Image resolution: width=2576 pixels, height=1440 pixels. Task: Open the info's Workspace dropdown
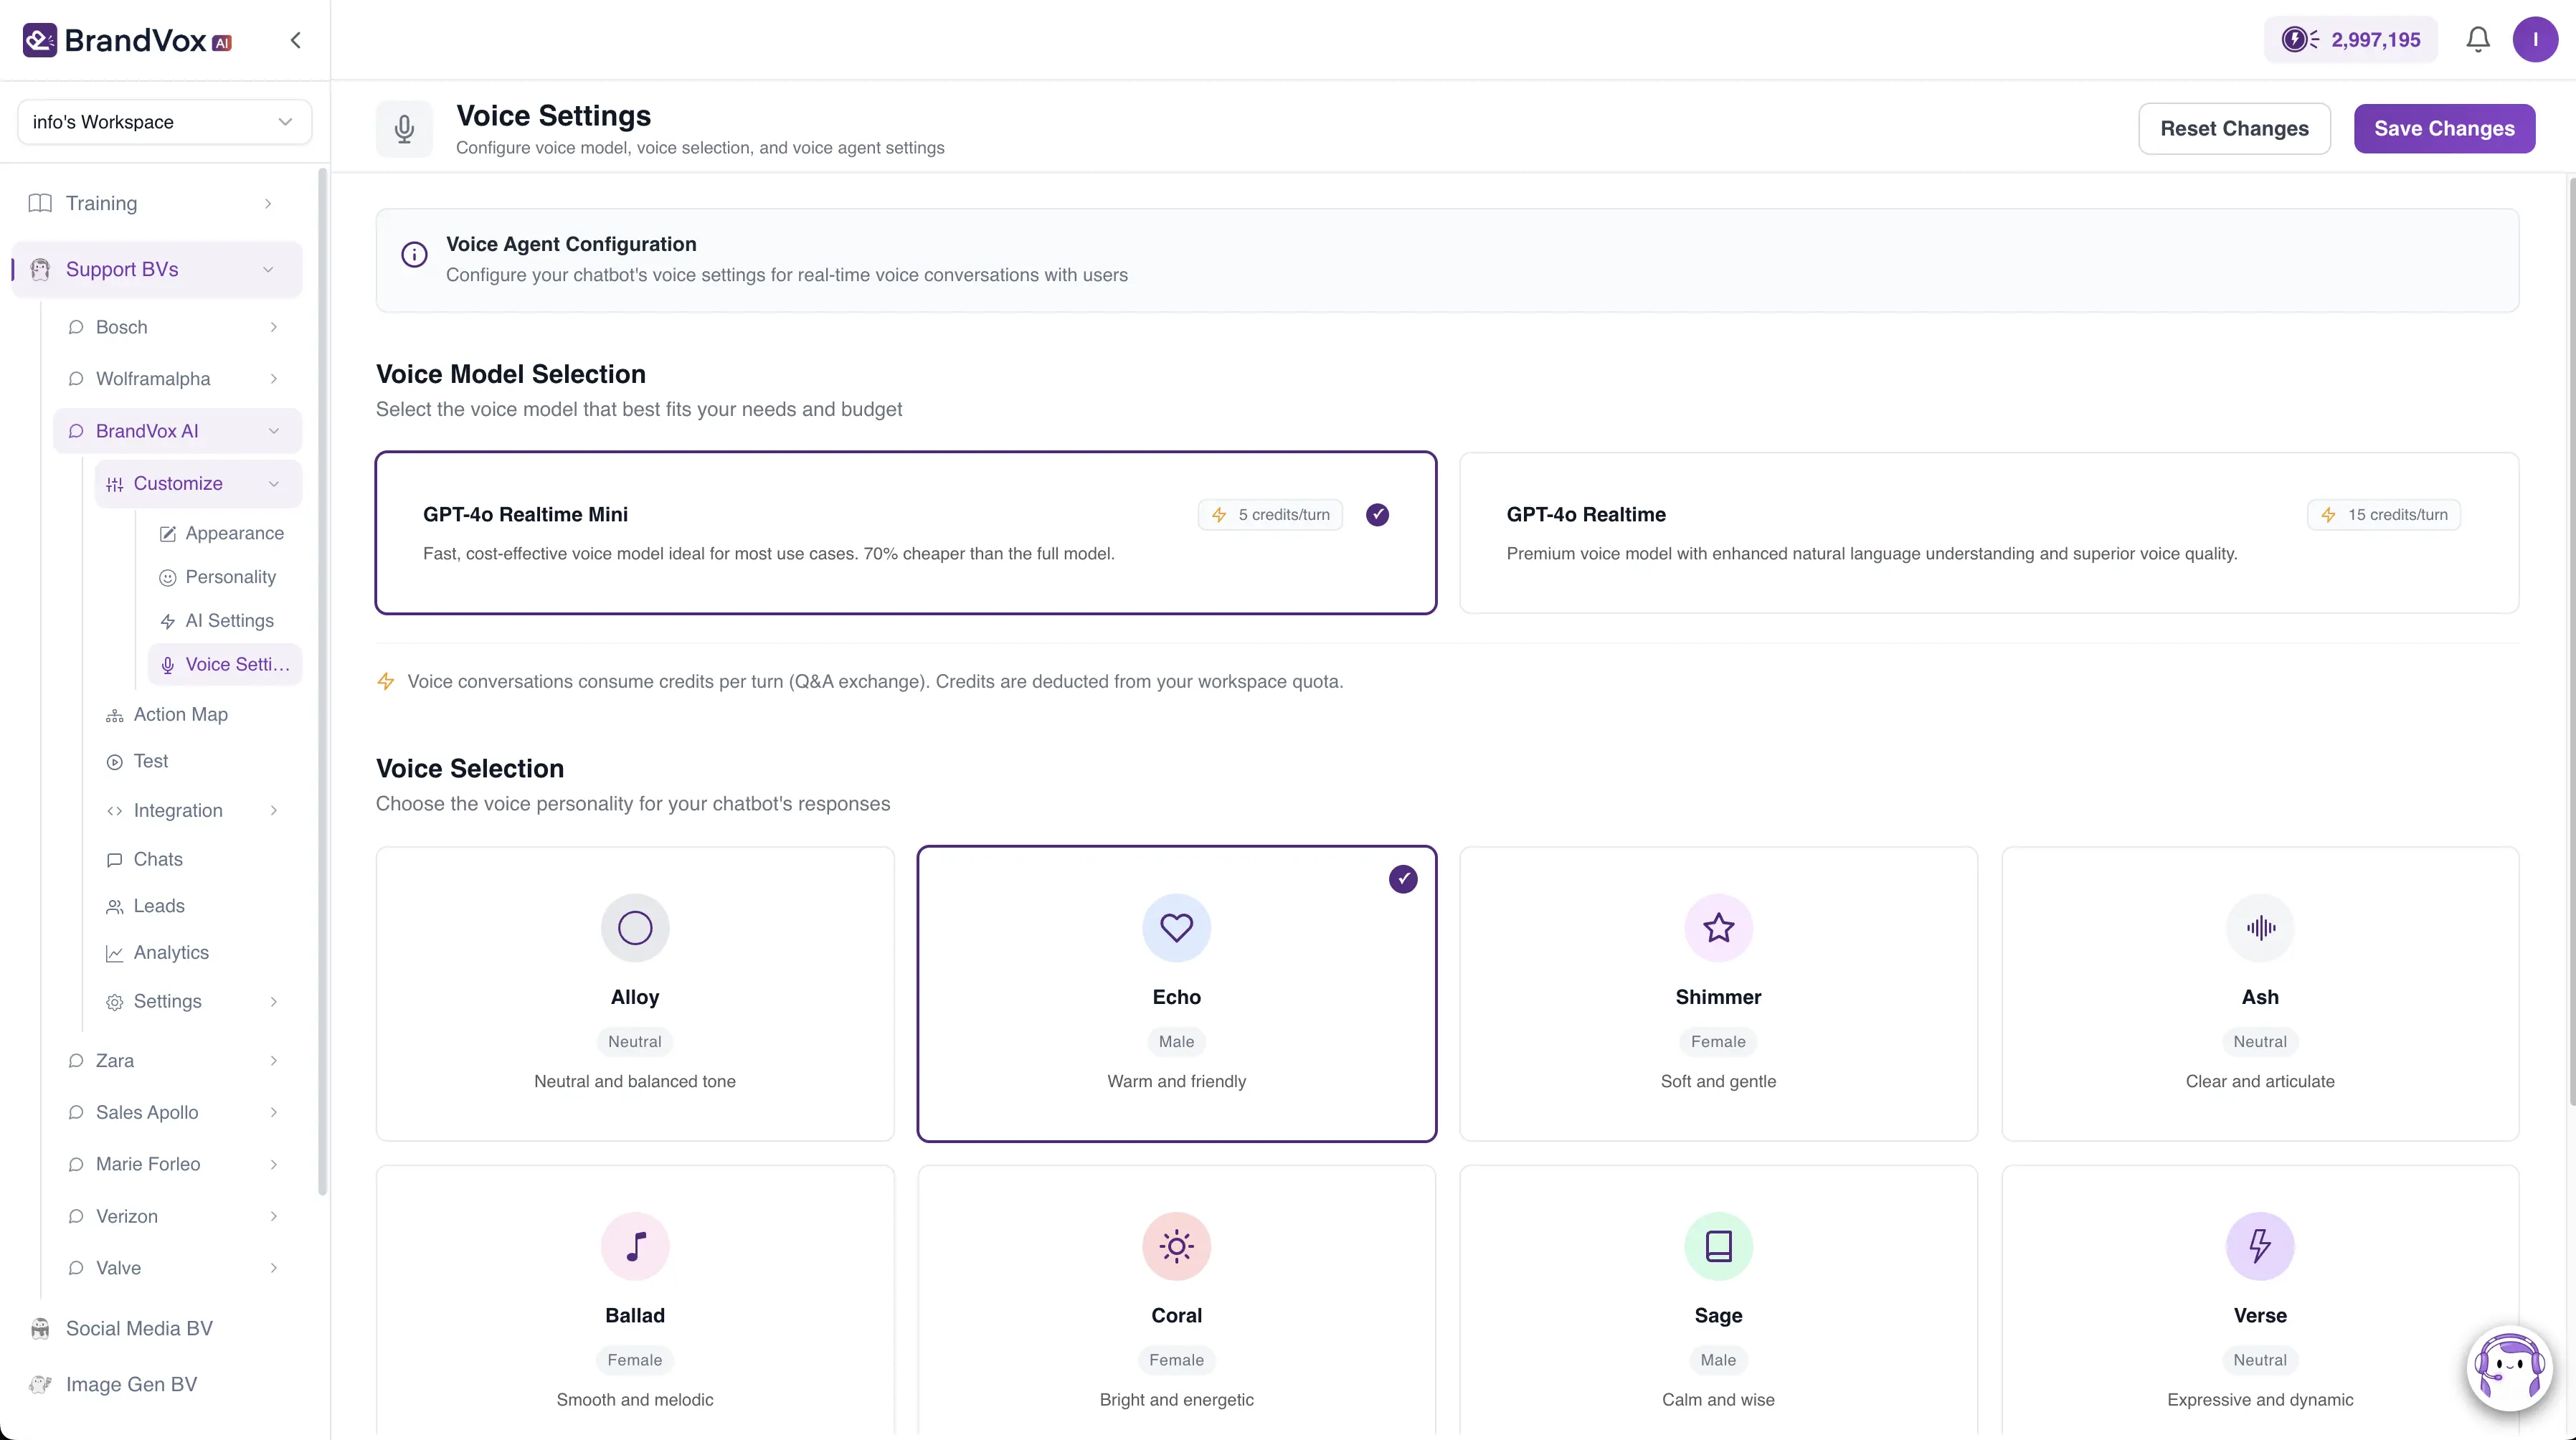click(165, 122)
